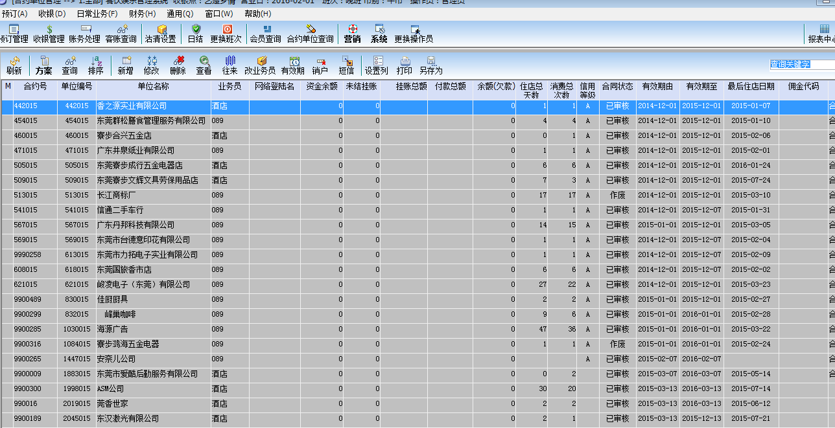835x428 pixels.
Task: Open the 窗口(W) menu
Action: [x=219, y=14]
